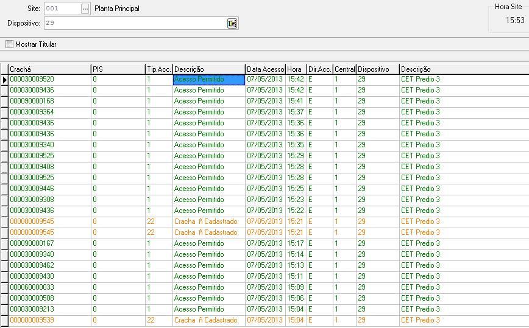This screenshot has width=529, height=328.
Task: Click the CET Predio 3 Descrição column header
Action: 464,69
